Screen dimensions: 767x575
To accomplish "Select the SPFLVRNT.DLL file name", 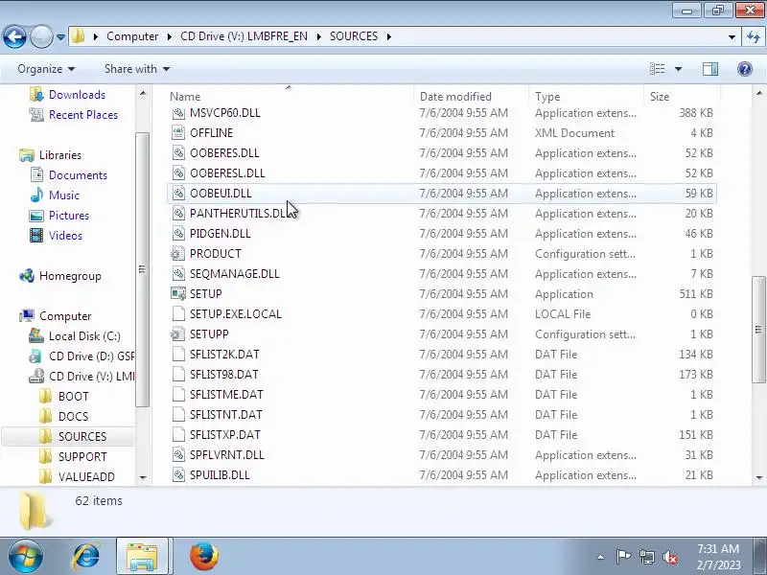I will (x=227, y=454).
